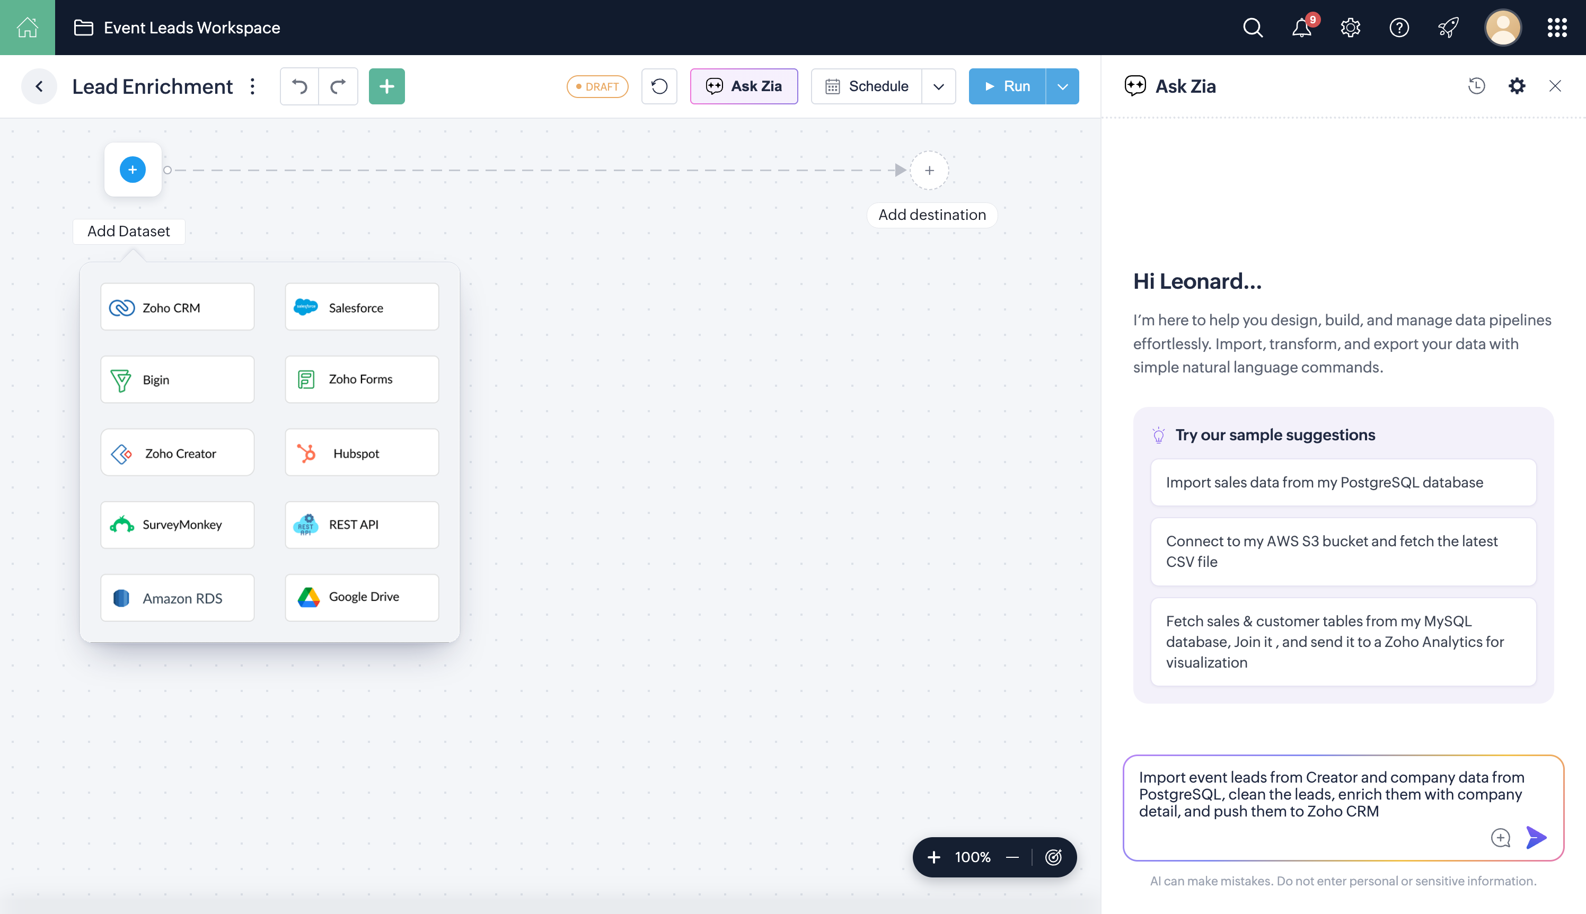Open Ask Zia panel settings gear

coord(1517,86)
